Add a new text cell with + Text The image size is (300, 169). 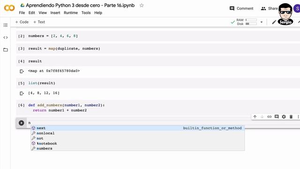[x=39, y=22]
